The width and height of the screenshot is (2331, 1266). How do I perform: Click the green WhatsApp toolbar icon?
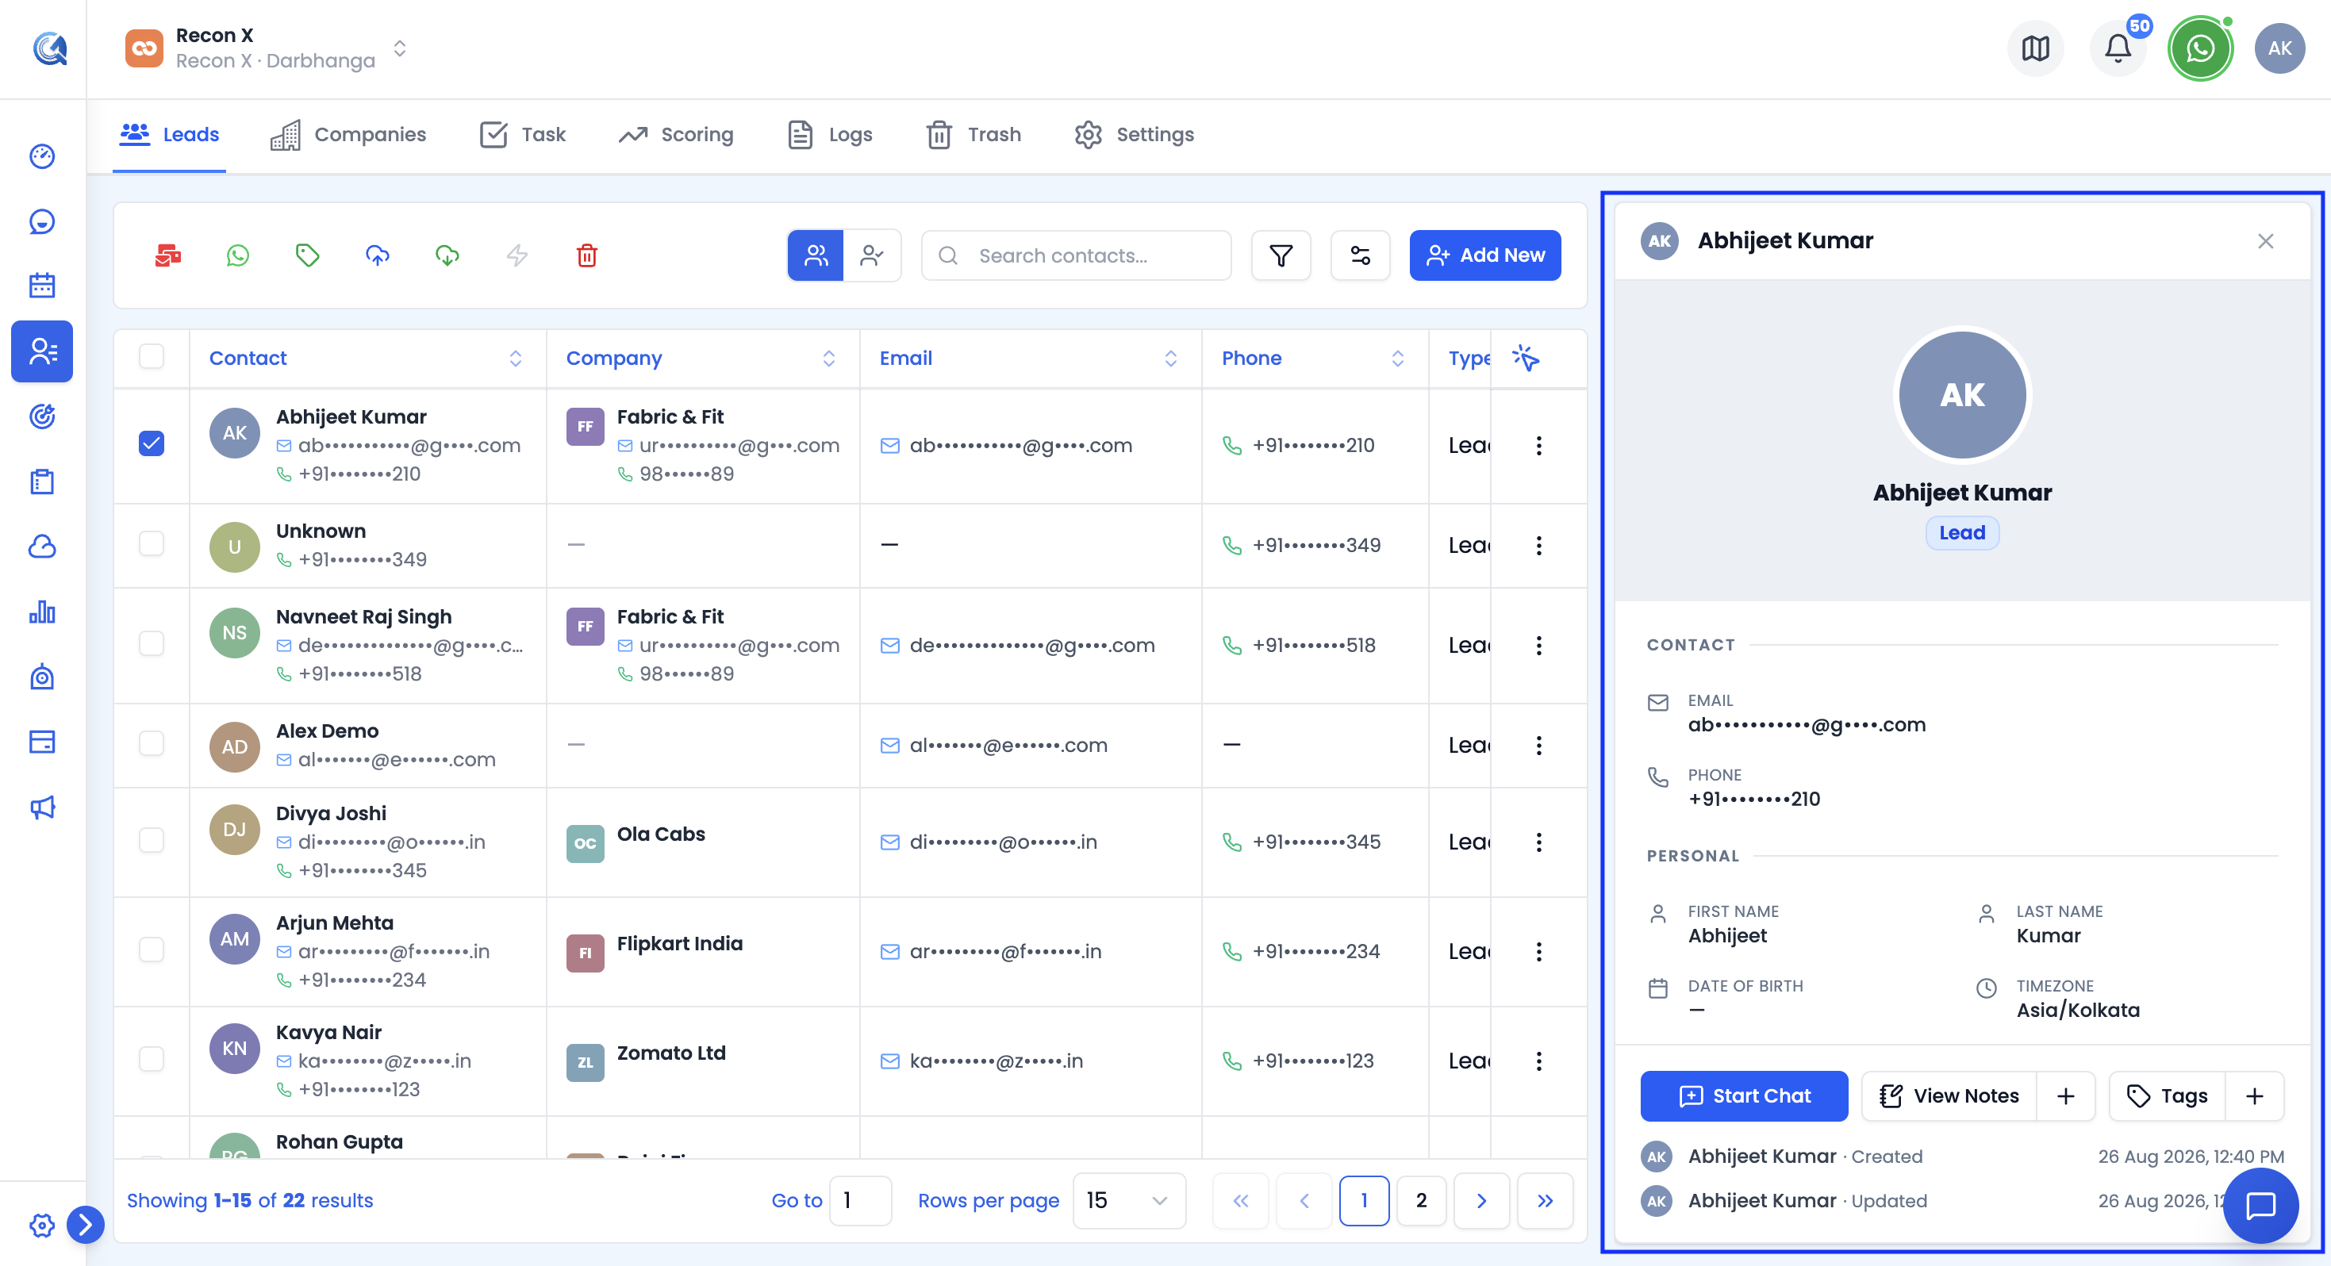pyautogui.click(x=237, y=256)
